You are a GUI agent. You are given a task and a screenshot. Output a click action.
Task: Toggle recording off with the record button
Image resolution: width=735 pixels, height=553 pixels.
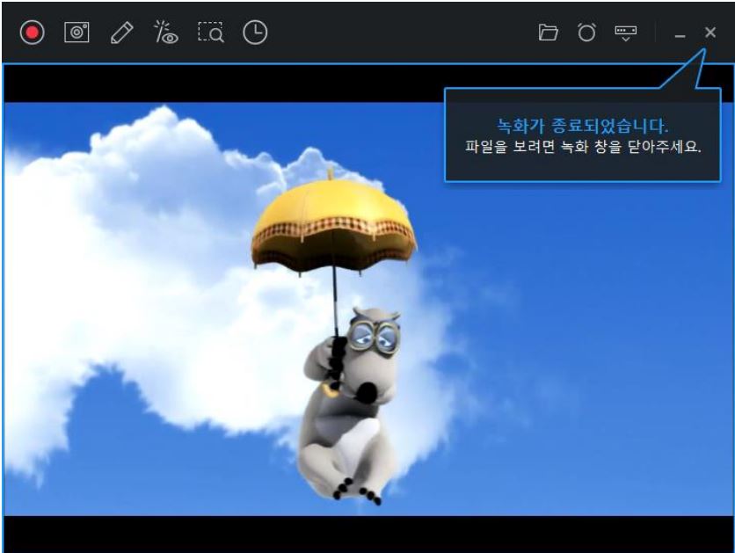click(x=34, y=33)
